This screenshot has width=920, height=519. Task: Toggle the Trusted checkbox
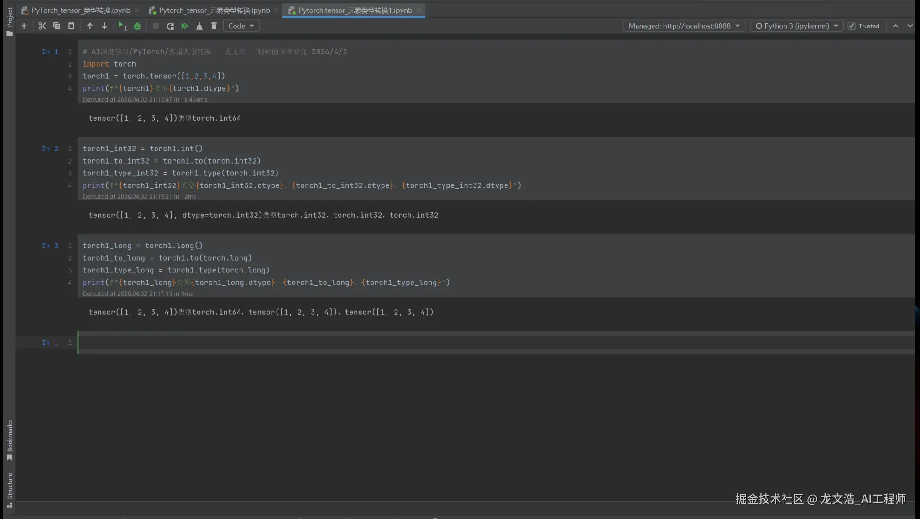point(852,26)
